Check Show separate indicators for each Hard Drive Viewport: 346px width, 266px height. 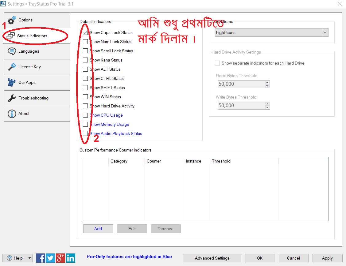tap(217, 63)
